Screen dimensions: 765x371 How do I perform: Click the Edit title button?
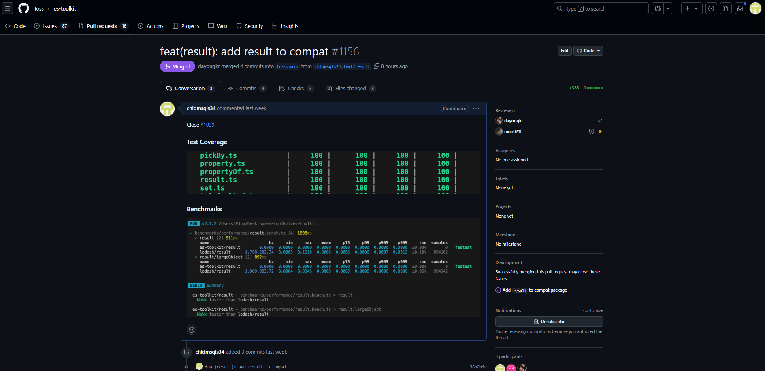coord(565,51)
